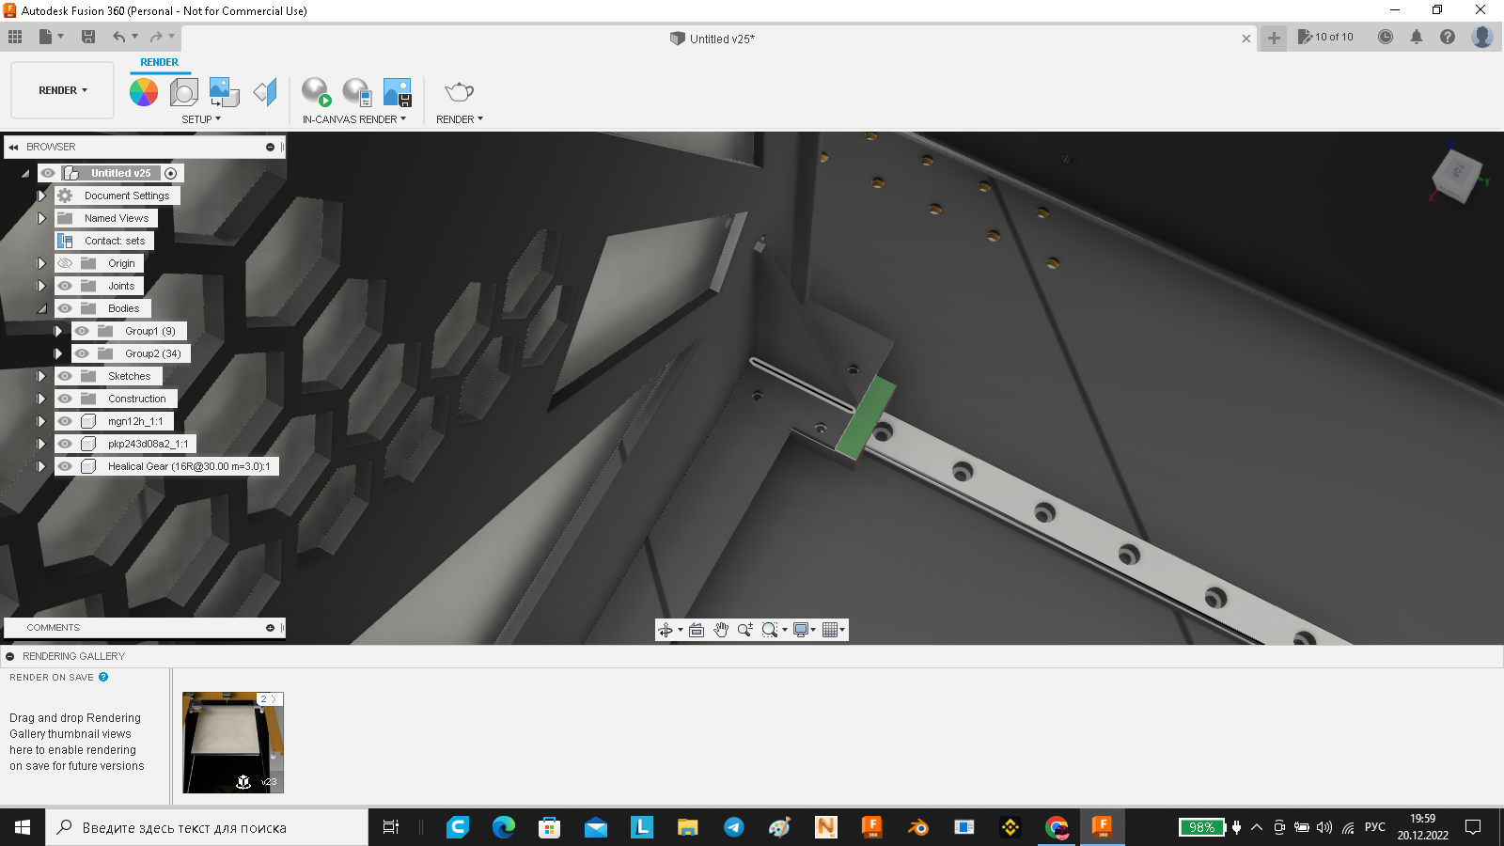Screen dimensions: 1504x846
Task: Expand the Sketches folder in browser
Action: 41,376
